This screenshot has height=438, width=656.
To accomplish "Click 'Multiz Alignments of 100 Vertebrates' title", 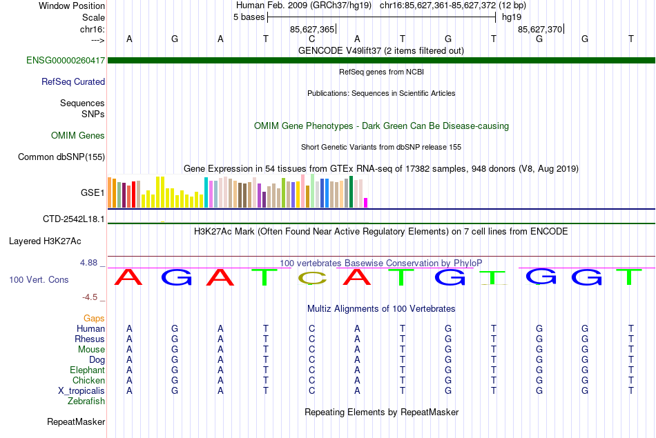I will [381, 309].
